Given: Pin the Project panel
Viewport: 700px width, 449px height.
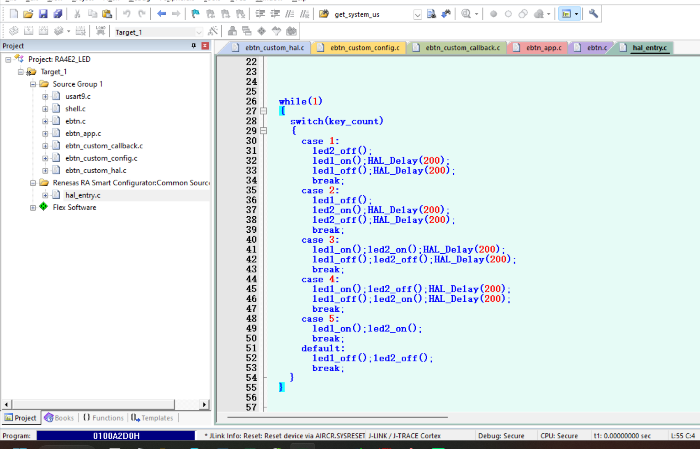Looking at the screenshot, I should (193, 46).
